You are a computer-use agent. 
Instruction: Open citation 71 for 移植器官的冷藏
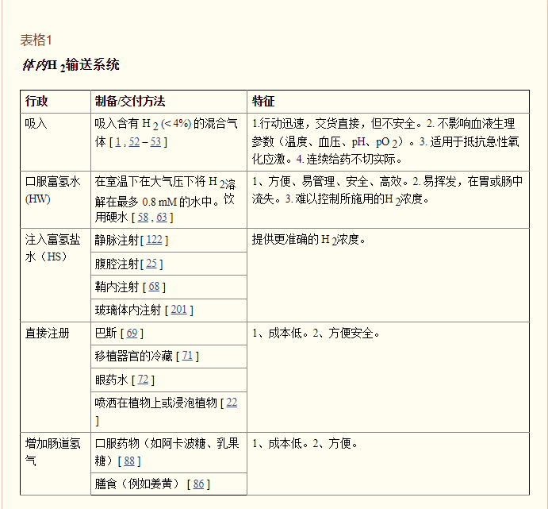click(189, 356)
